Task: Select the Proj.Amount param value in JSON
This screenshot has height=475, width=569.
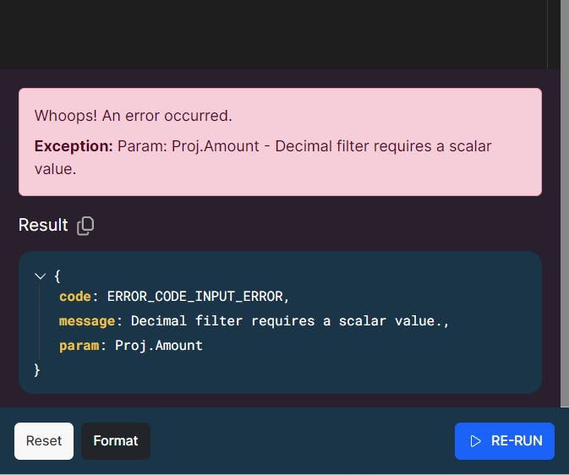Action: 159,345
